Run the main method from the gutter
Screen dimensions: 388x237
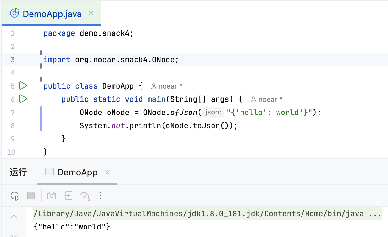click(x=23, y=99)
